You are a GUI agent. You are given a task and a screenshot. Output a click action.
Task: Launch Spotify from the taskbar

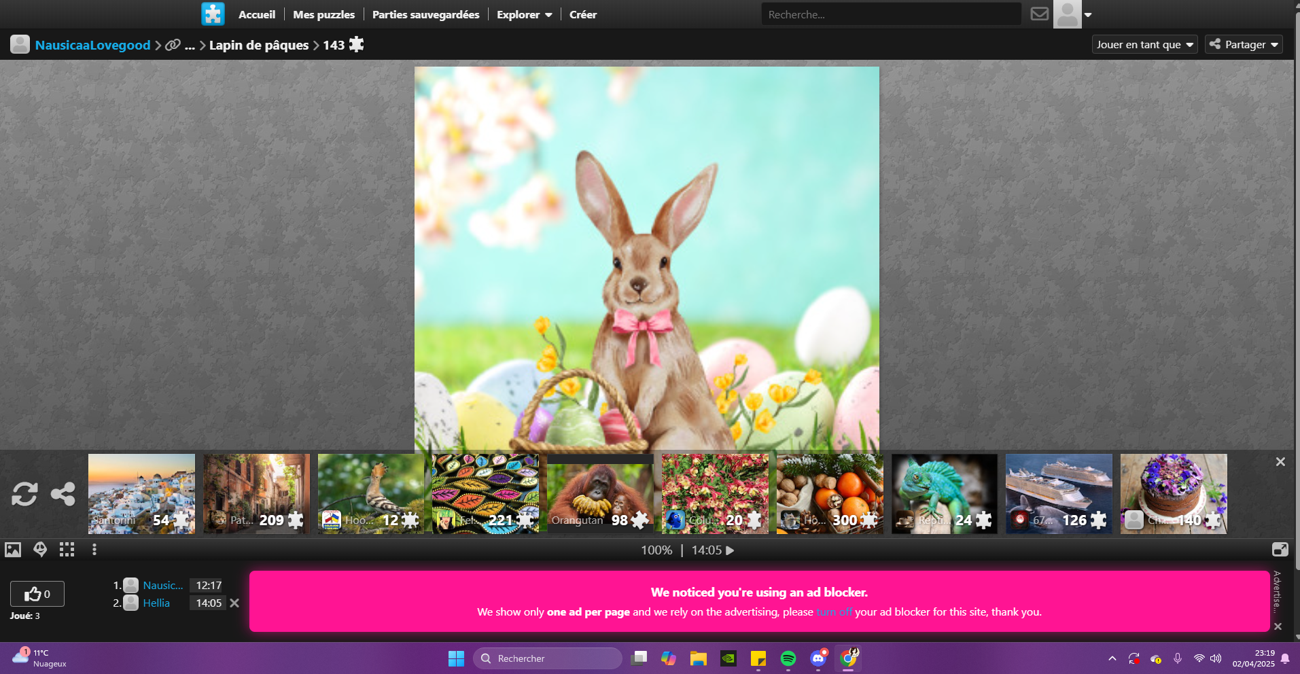pyautogui.click(x=788, y=658)
